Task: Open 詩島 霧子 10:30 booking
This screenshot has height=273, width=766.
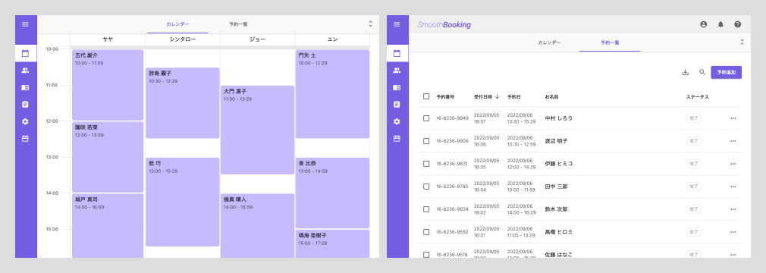Action: (x=183, y=103)
